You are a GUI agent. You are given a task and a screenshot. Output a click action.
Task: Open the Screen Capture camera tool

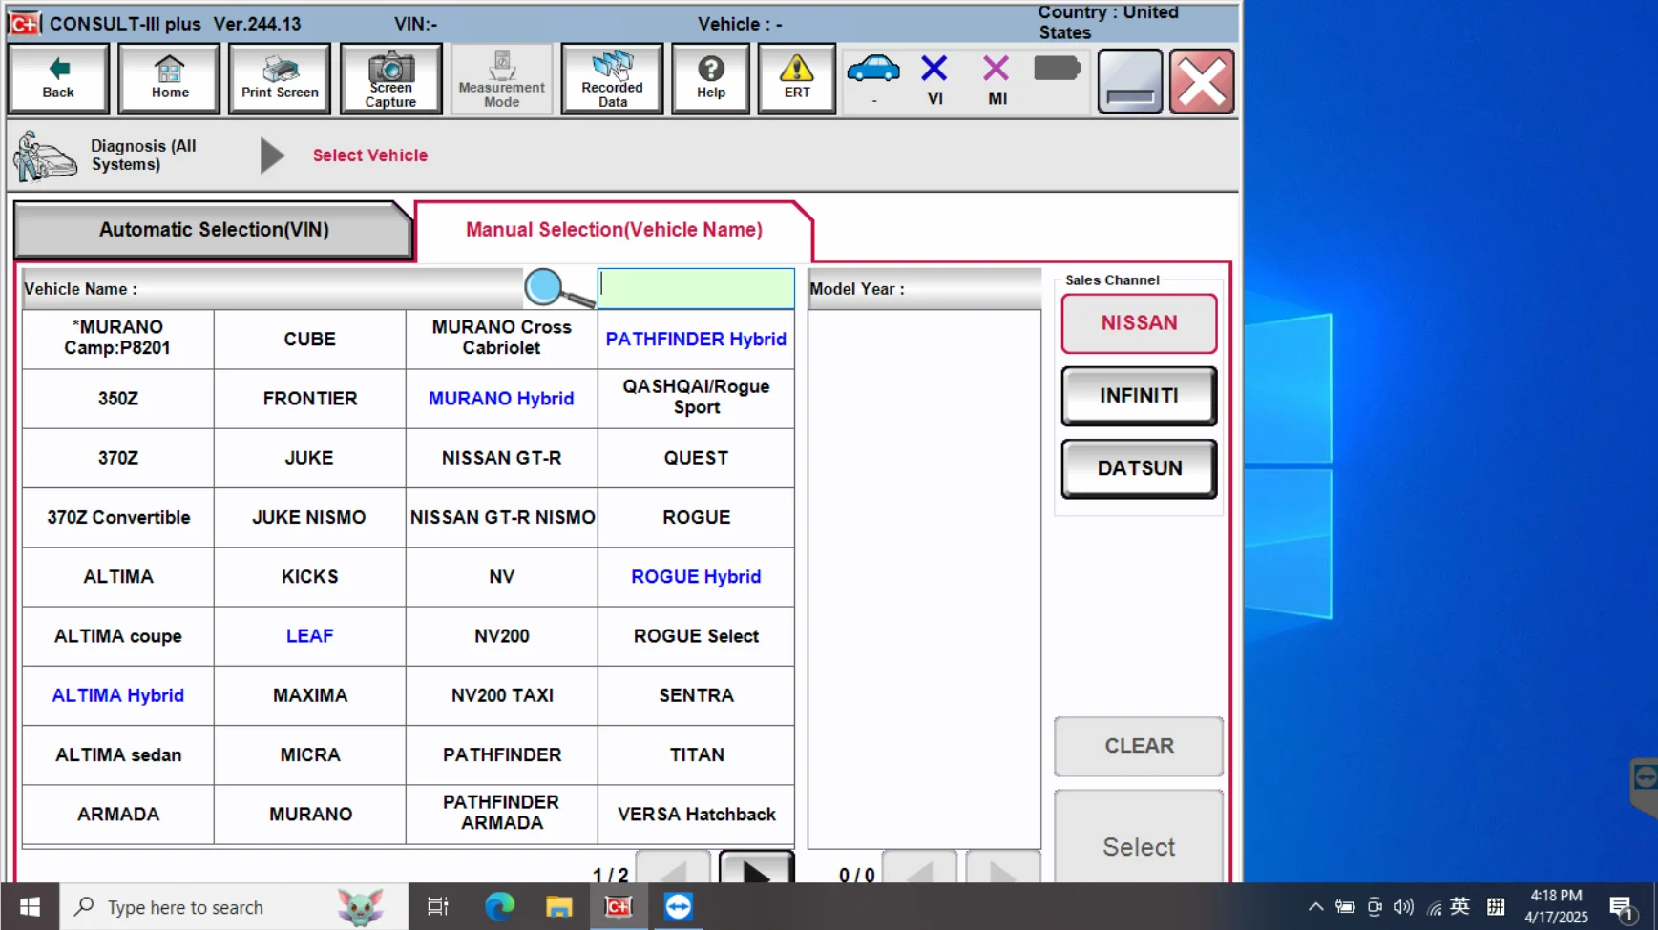click(390, 78)
